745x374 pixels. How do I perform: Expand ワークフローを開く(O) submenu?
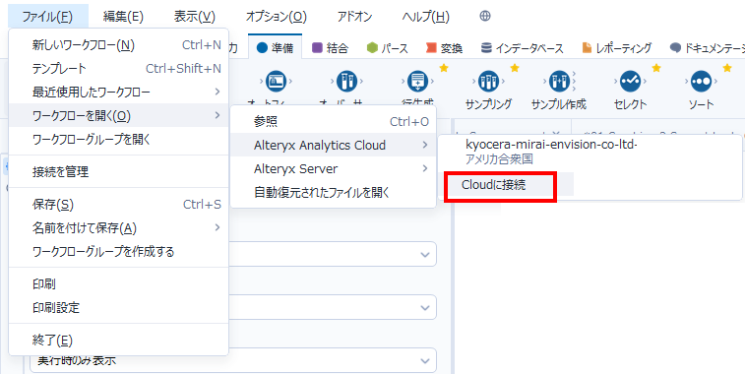coord(119,115)
